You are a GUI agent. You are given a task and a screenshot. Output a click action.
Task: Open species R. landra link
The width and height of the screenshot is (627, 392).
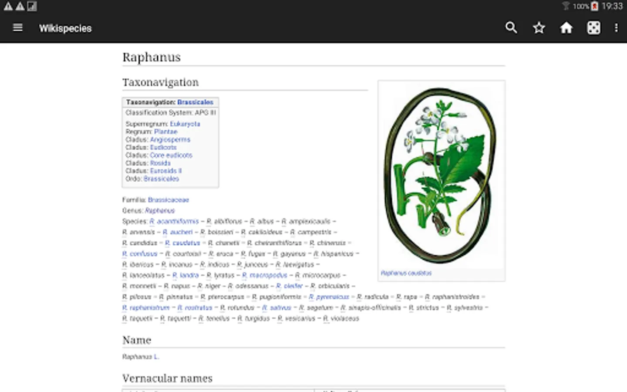coord(185,275)
